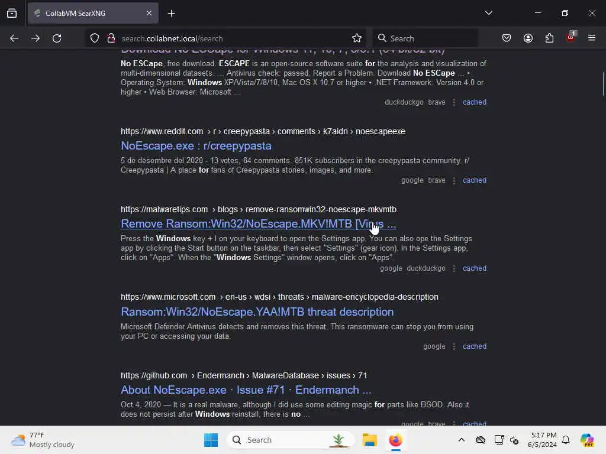Screen dimensions: 606x454
Task: Bookmark this page with the star
Action: [x=357, y=38]
